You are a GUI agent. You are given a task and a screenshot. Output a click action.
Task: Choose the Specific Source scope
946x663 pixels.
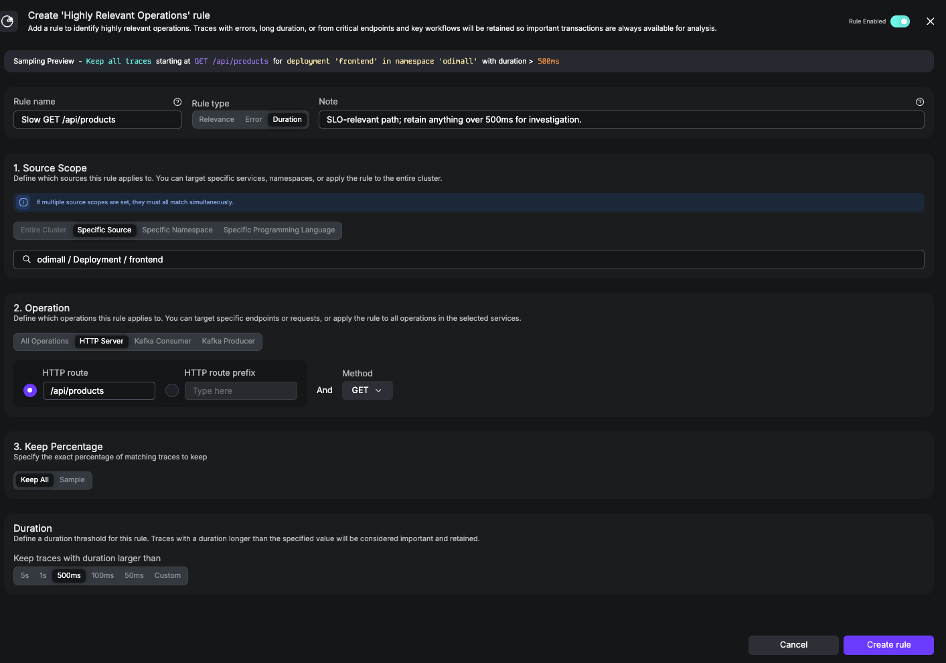tap(104, 230)
